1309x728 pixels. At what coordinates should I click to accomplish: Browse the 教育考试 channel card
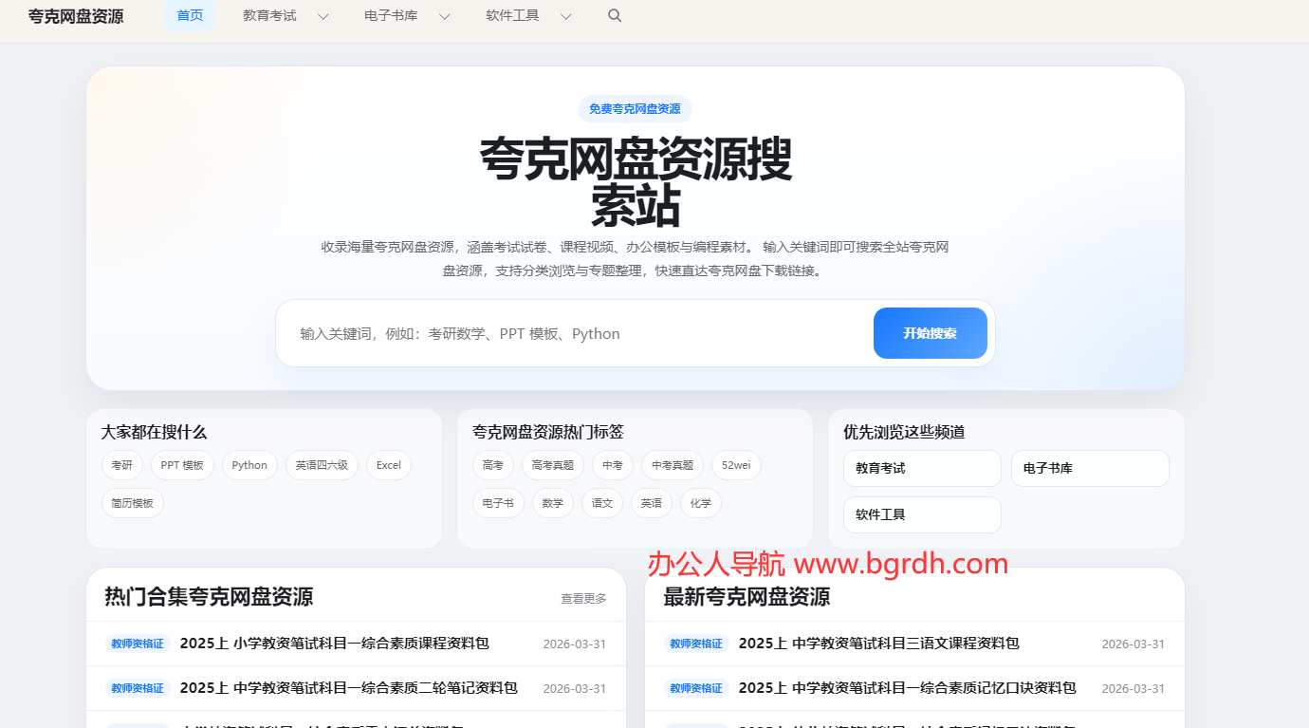point(922,468)
